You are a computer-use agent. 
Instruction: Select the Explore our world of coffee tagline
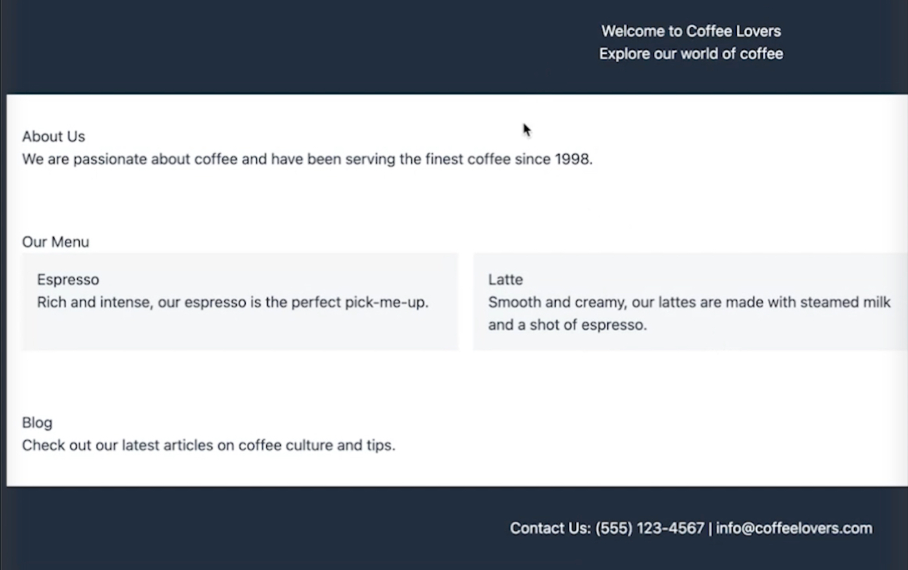point(691,54)
